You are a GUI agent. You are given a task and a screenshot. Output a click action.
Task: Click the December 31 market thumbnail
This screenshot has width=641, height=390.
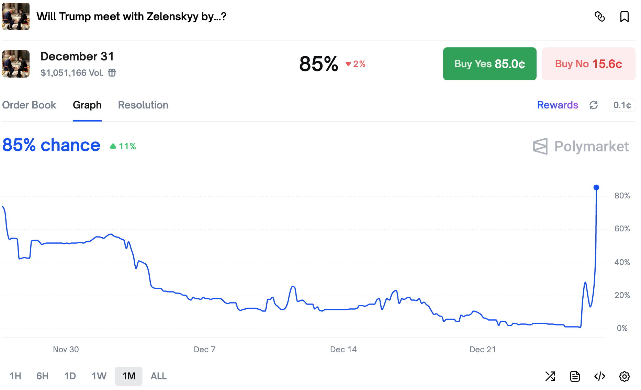coord(16,64)
